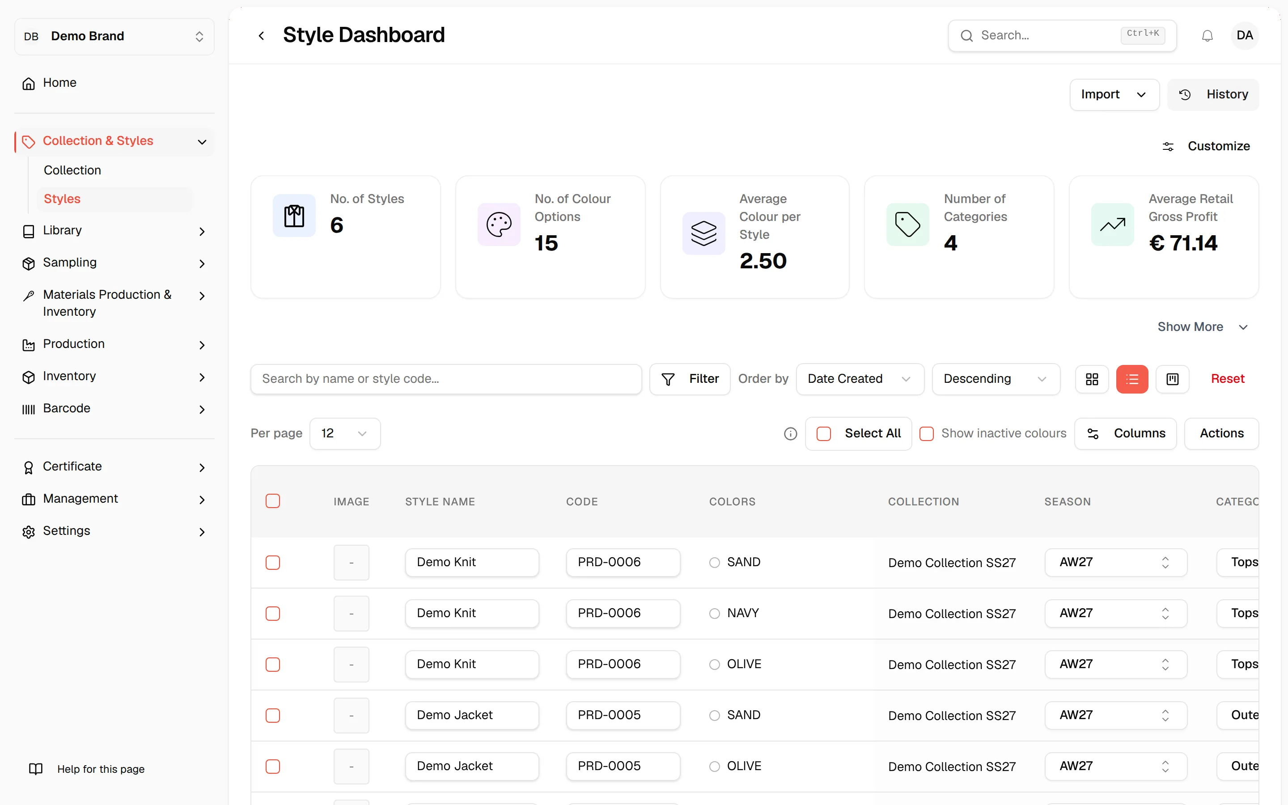Screen dimensions: 1288x805
Task: Click the Customize sliders icon
Action: [1168, 146]
